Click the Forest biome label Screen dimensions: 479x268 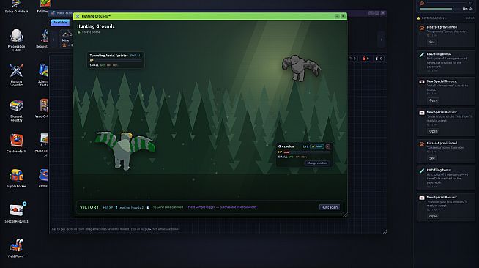coord(91,32)
